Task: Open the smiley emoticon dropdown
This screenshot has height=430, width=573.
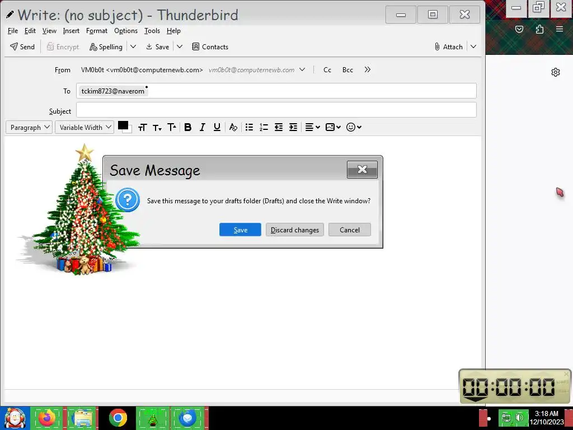Action: coord(354,127)
